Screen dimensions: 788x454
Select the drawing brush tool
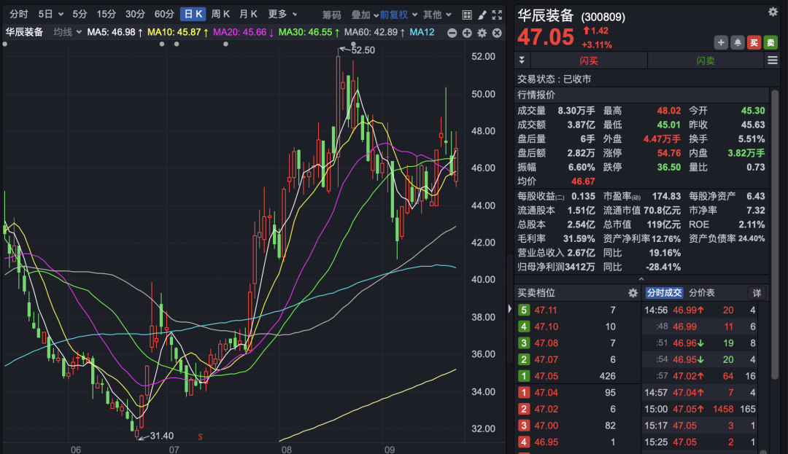pos(482,15)
